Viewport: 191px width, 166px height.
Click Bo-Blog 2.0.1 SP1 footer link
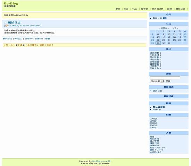point(102,161)
